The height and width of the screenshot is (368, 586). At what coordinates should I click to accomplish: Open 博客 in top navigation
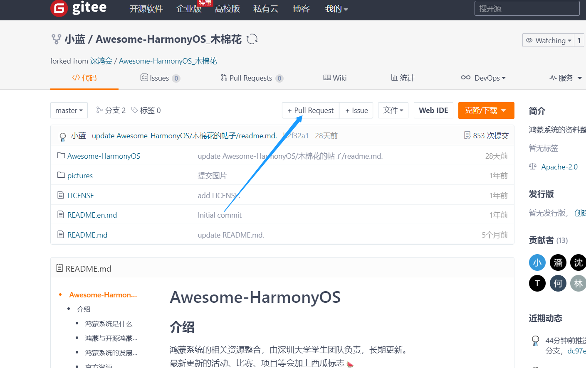tap(301, 9)
